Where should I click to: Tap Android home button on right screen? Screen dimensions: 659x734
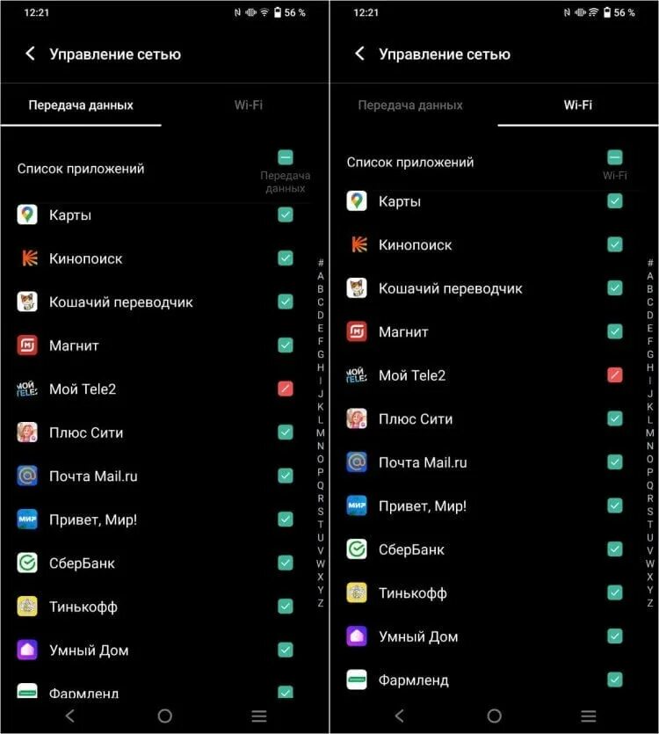494,716
